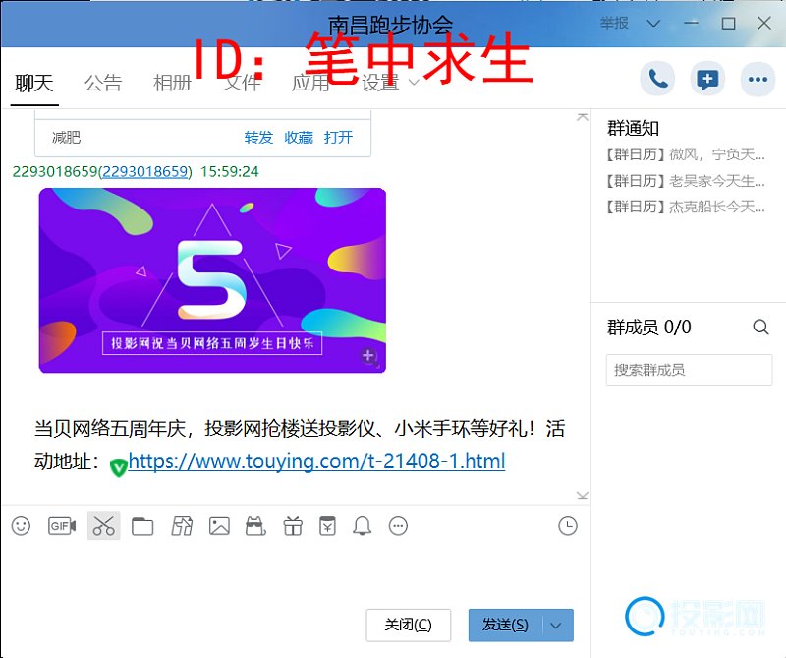Screen dimensions: 786x658
Task: Switch to the 聊天 tab
Action: pyautogui.click(x=34, y=83)
